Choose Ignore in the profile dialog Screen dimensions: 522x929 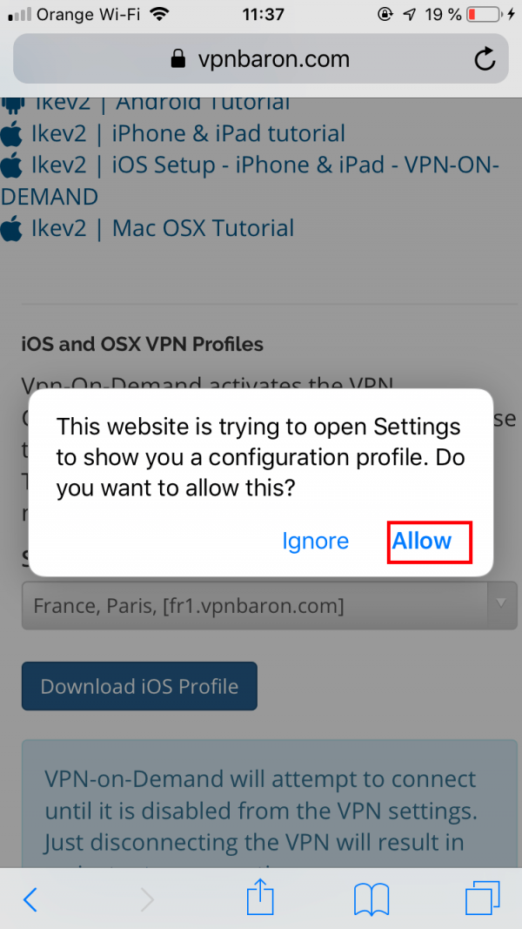coord(315,541)
